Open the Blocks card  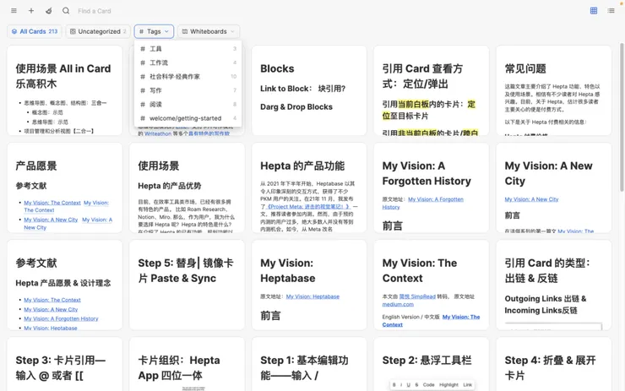point(309,90)
